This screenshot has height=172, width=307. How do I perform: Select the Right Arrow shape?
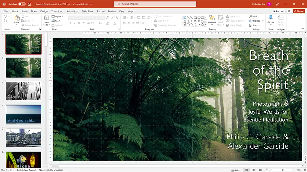click(x=195, y=21)
